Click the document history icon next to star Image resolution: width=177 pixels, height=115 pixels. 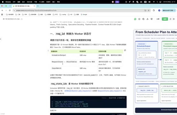(x=143, y=19)
